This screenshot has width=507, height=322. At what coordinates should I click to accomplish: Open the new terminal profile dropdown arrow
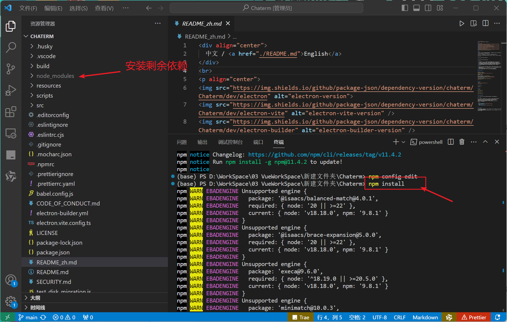[x=404, y=142]
